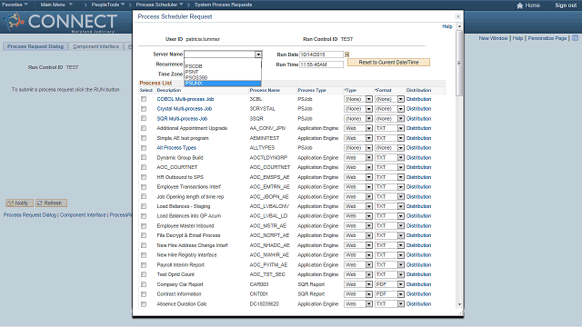Click Reset to Current Date/Time button

[388, 63]
